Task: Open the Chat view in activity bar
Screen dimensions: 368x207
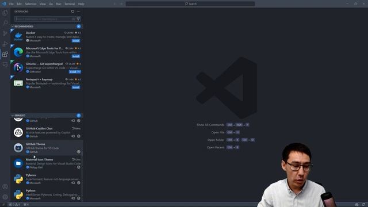Action: click(5, 64)
